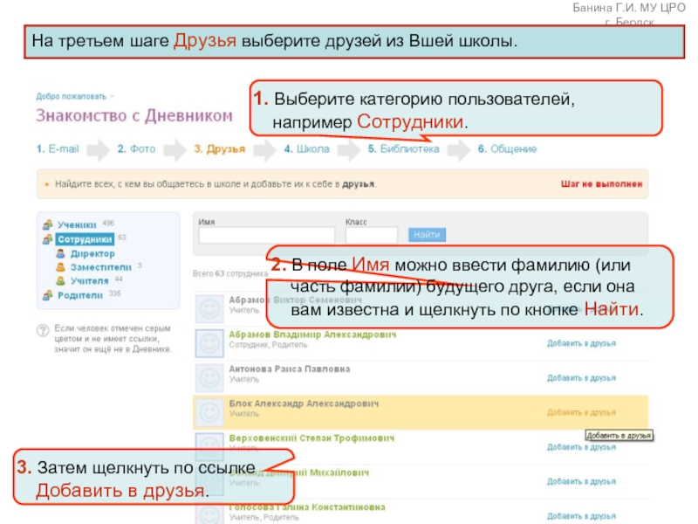
Task: Go to step 5. Библиотека
Action: 403,148
